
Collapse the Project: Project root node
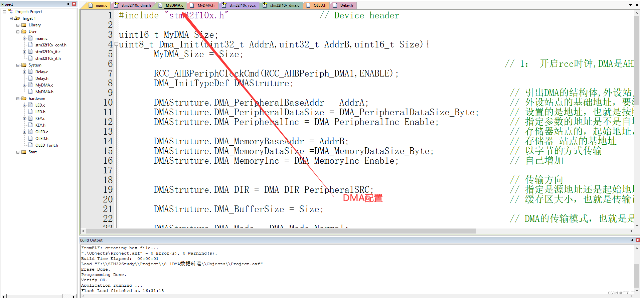(x=4, y=12)
